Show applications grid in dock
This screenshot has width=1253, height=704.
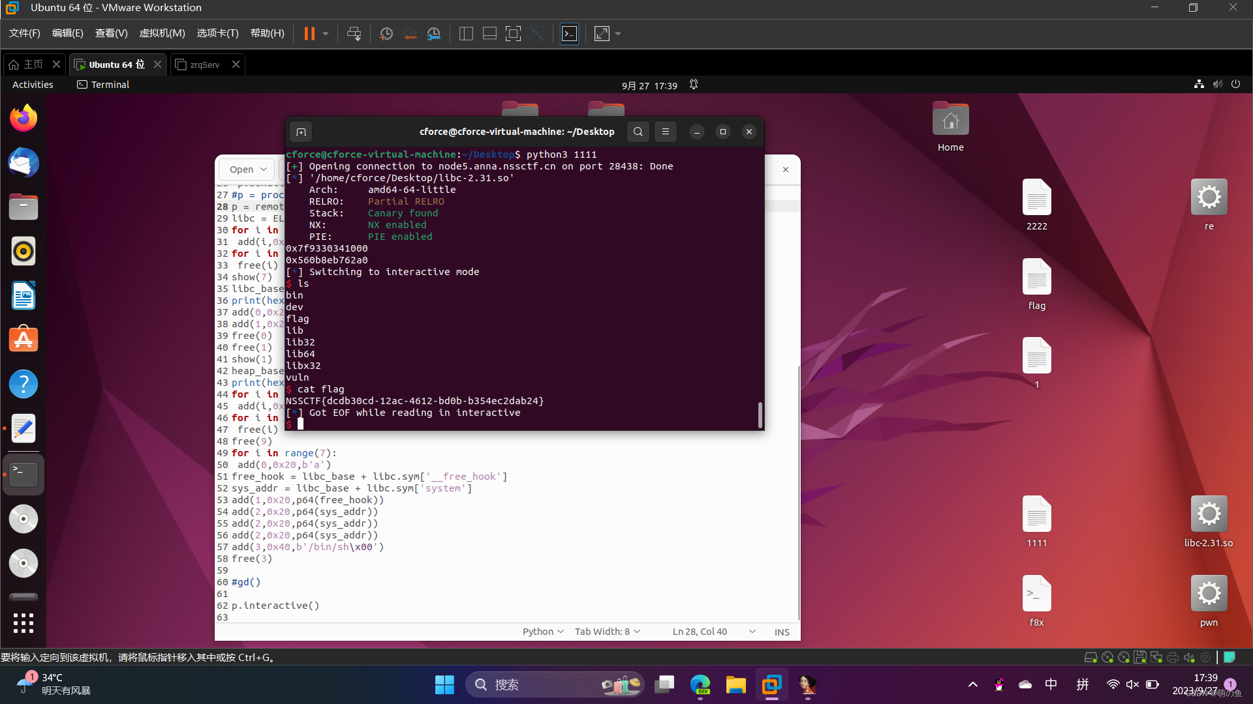click(x=23, y=623)
